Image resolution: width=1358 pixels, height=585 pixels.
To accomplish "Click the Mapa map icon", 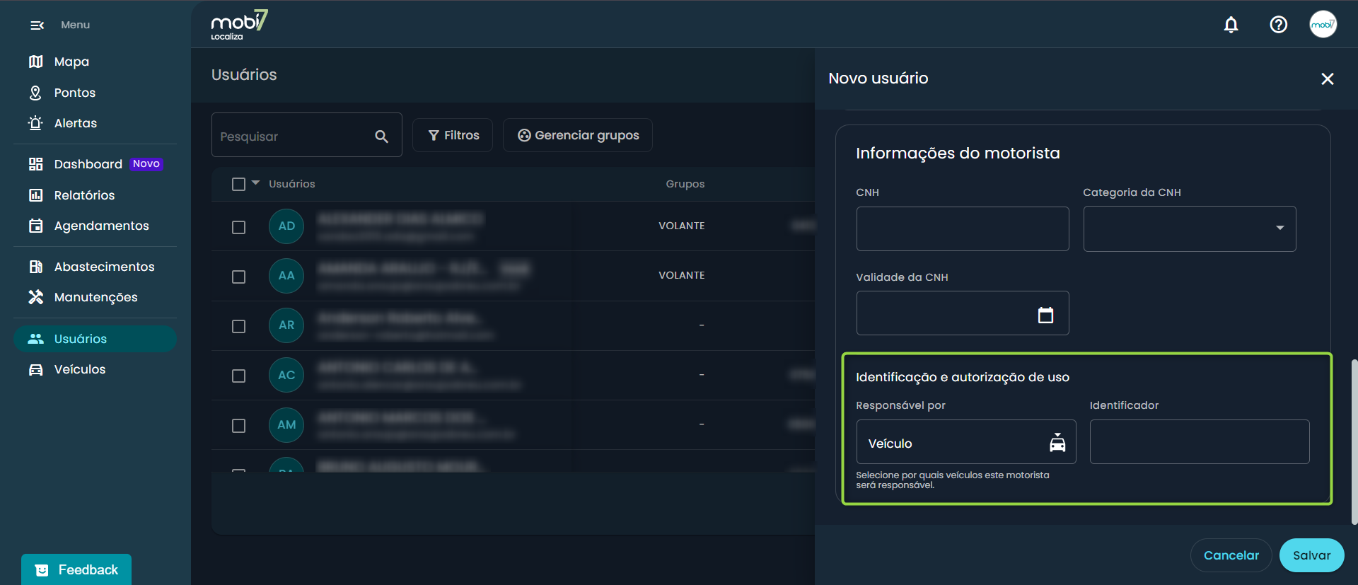I will pos(35,62).
